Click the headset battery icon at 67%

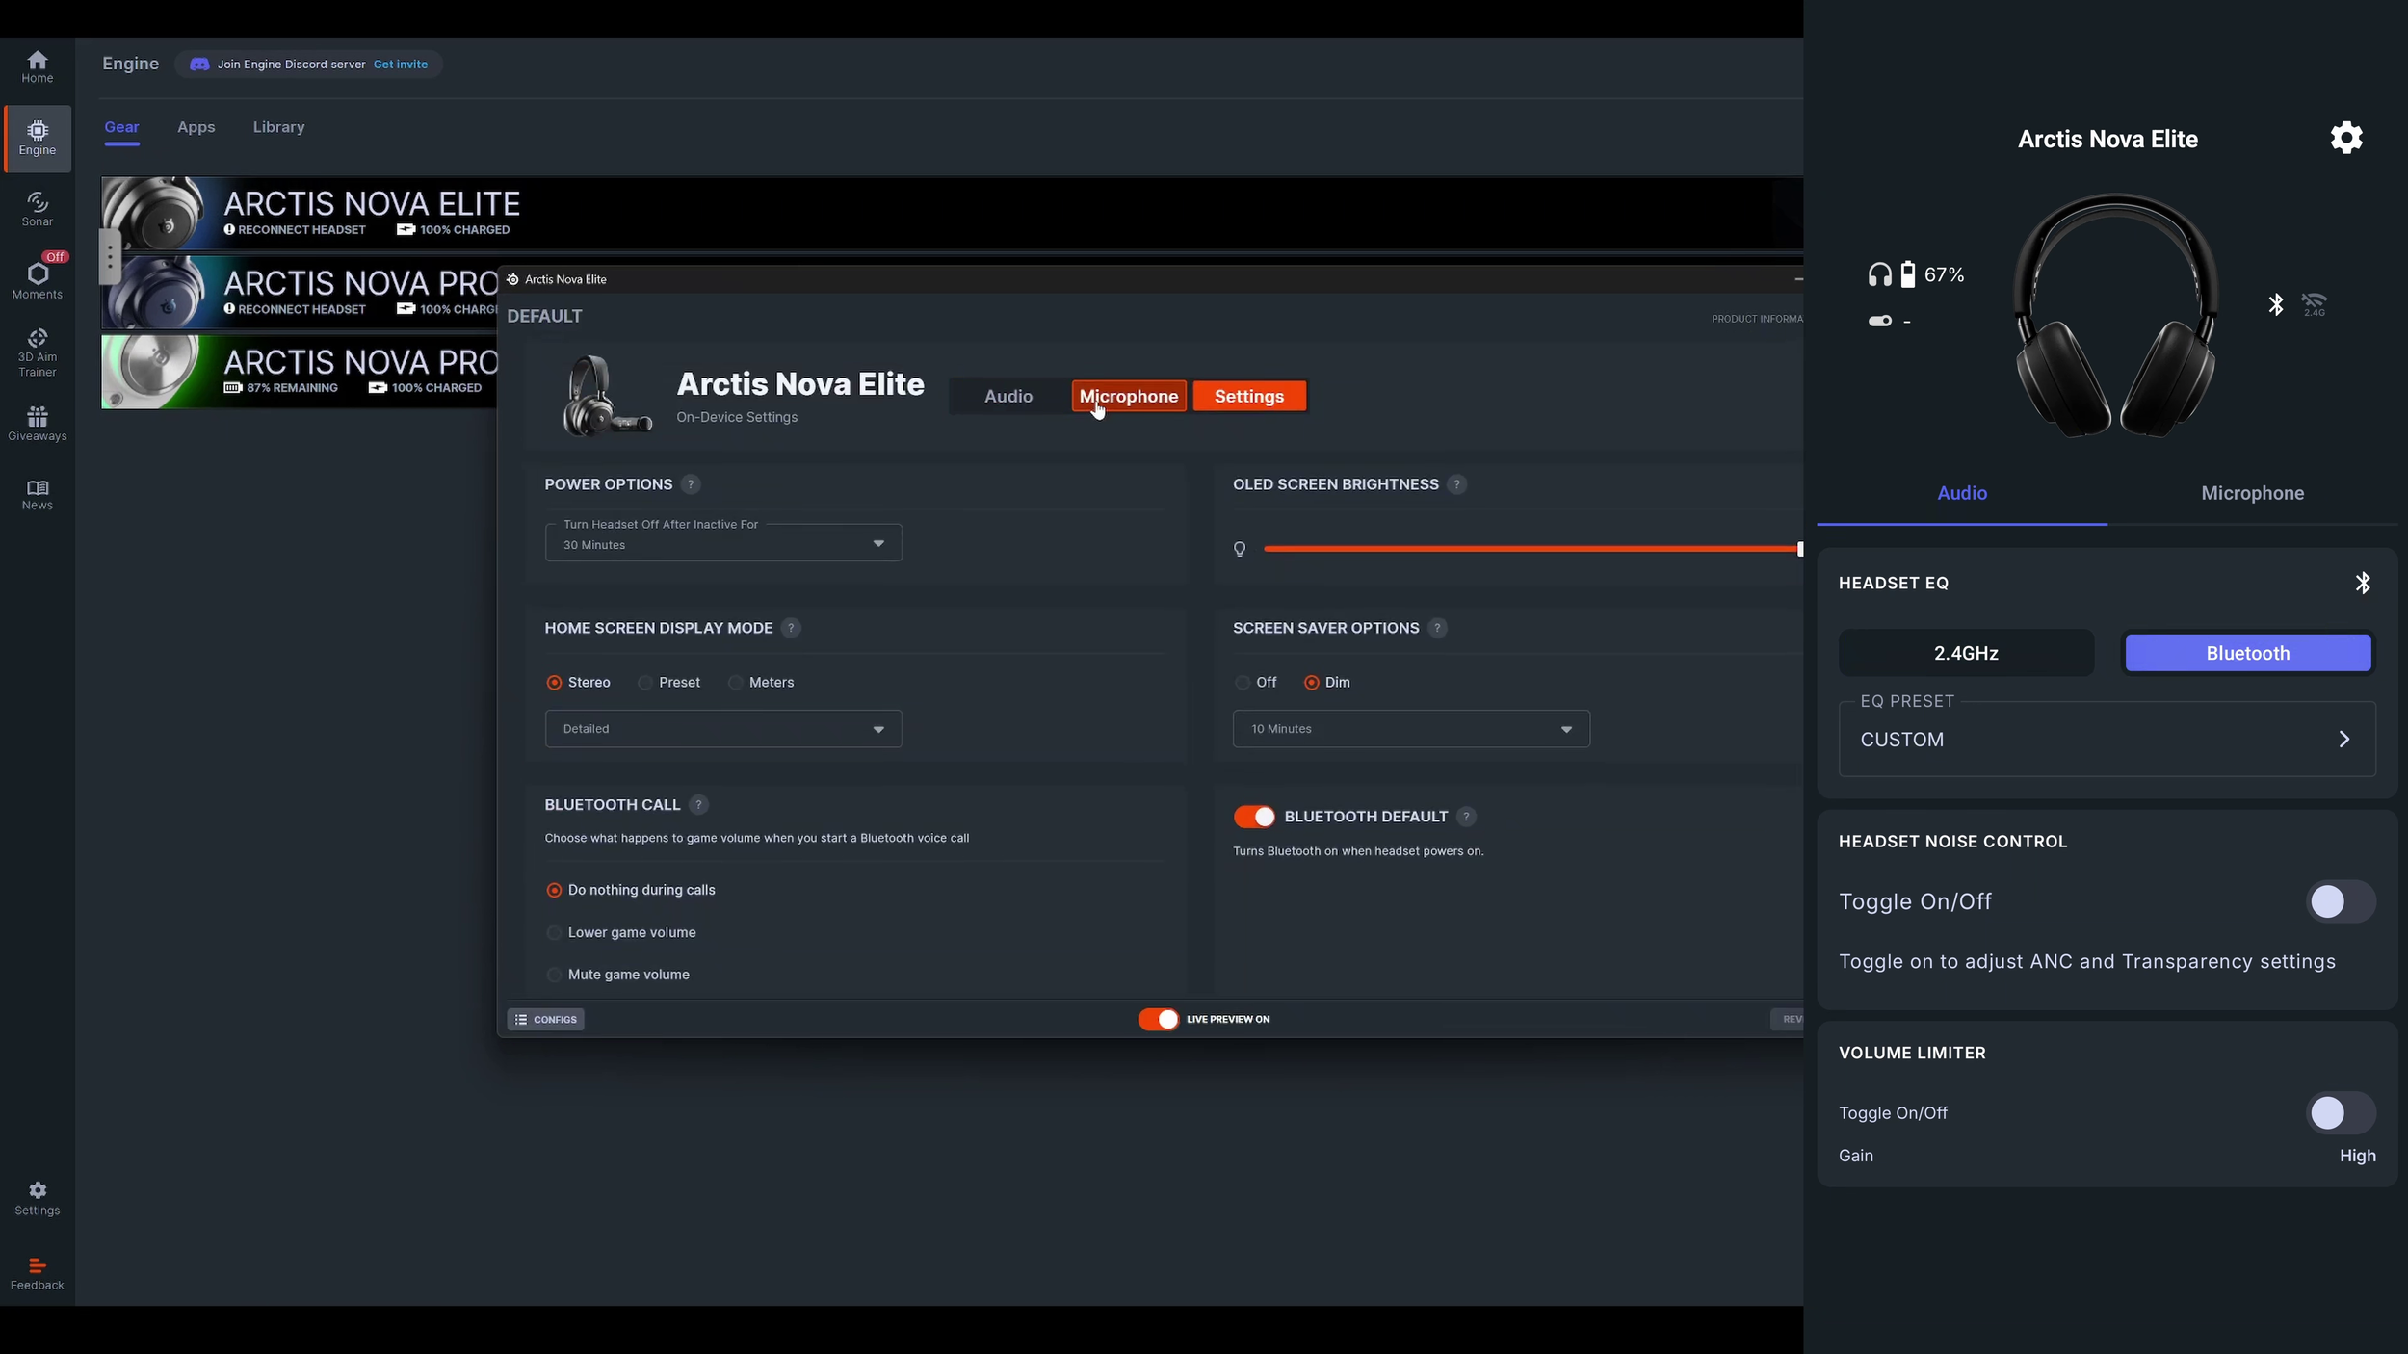(x=1907, y=274)
